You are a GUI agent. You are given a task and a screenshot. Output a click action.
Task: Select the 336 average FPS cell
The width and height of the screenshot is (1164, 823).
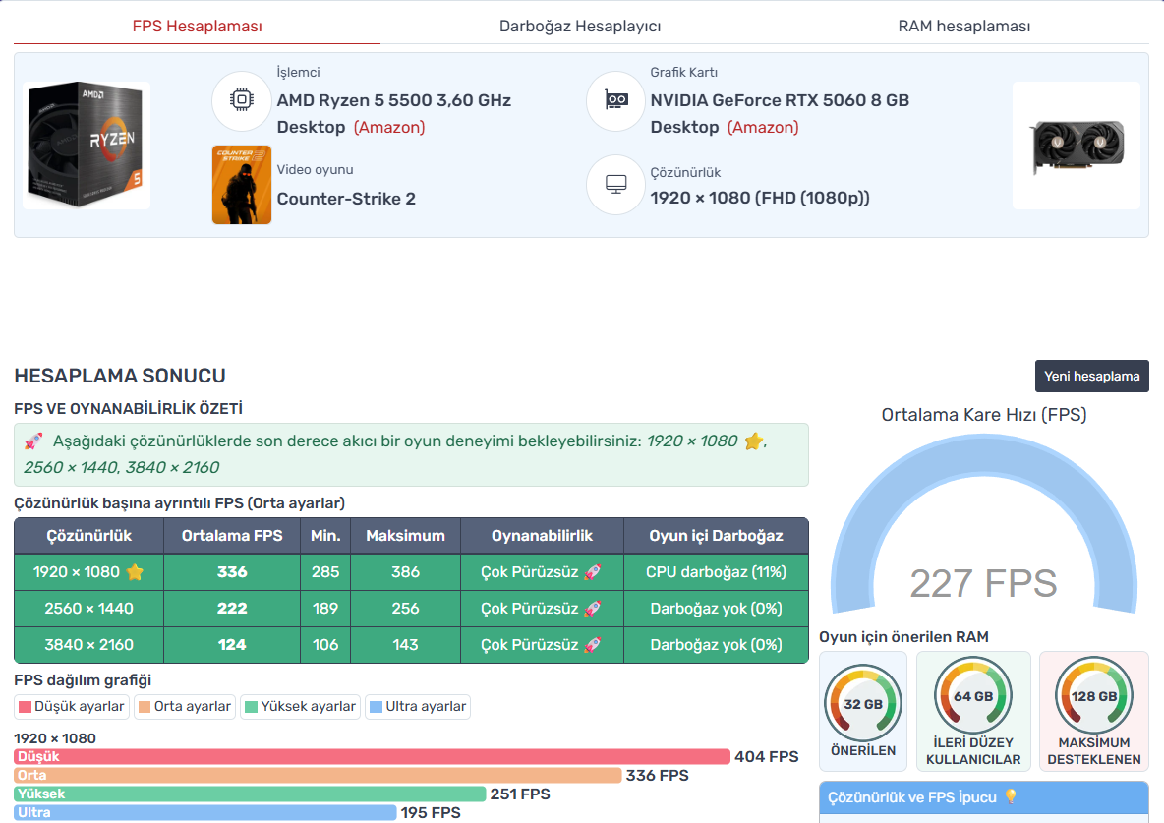coord(232,572)
